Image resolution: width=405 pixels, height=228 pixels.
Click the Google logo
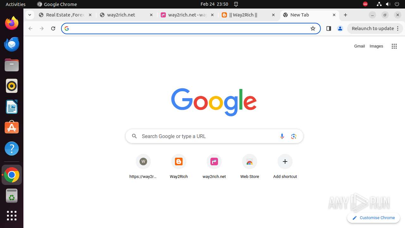click(x=214, y=102)
